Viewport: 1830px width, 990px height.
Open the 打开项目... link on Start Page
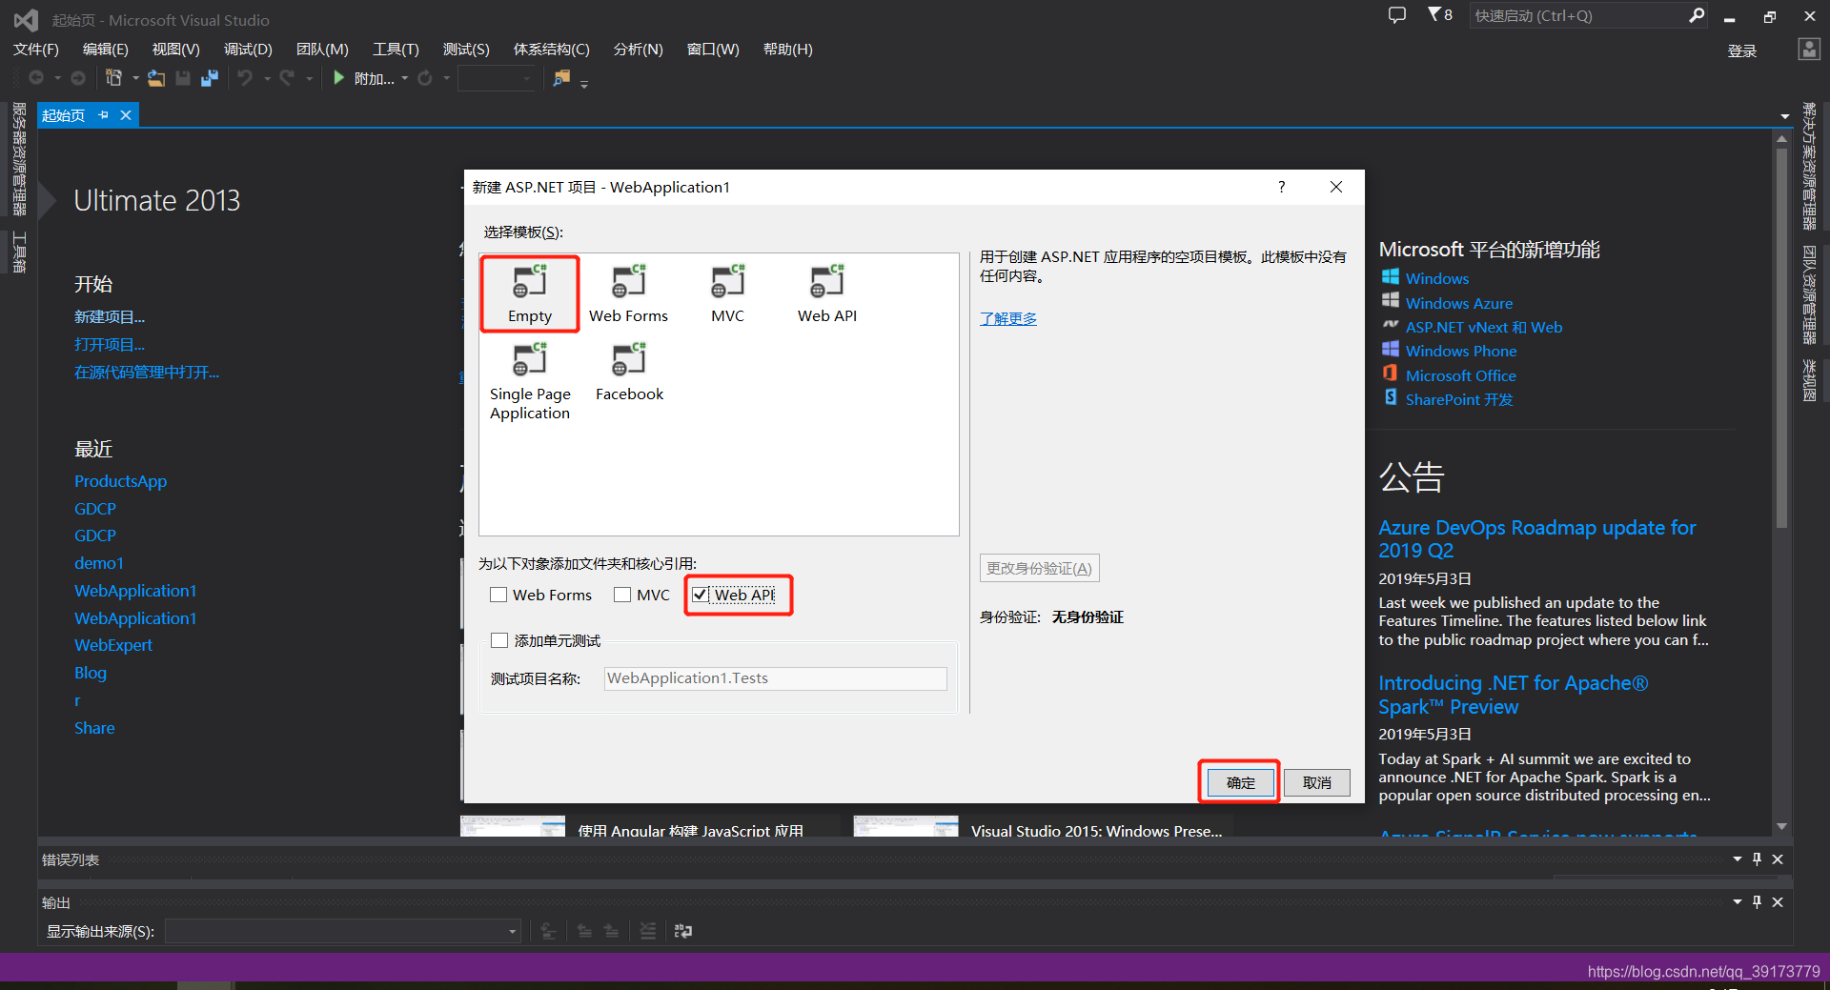(x=110, y=344)
